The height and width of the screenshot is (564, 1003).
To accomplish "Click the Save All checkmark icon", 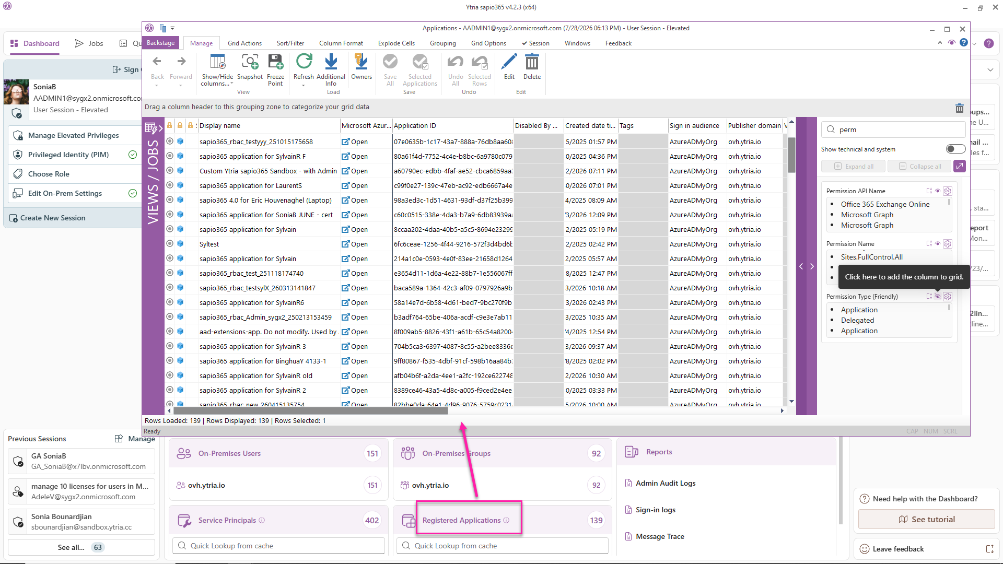I will click(390, 62).
